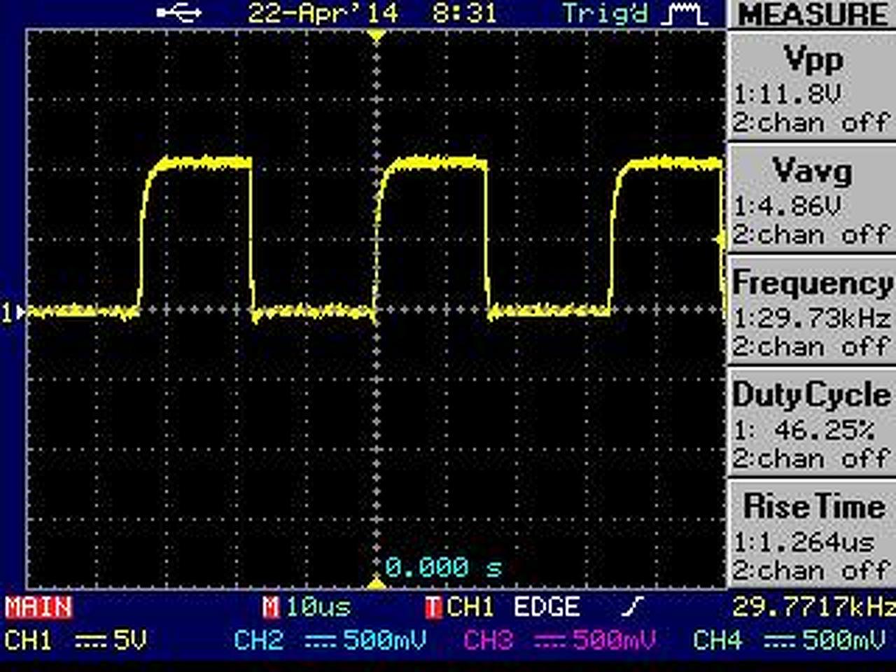Viewport: 896px width, 672px height.
Task: Click the CH3 DC coupling symbol
Action: pyautogui.click(x=550, y=640)
